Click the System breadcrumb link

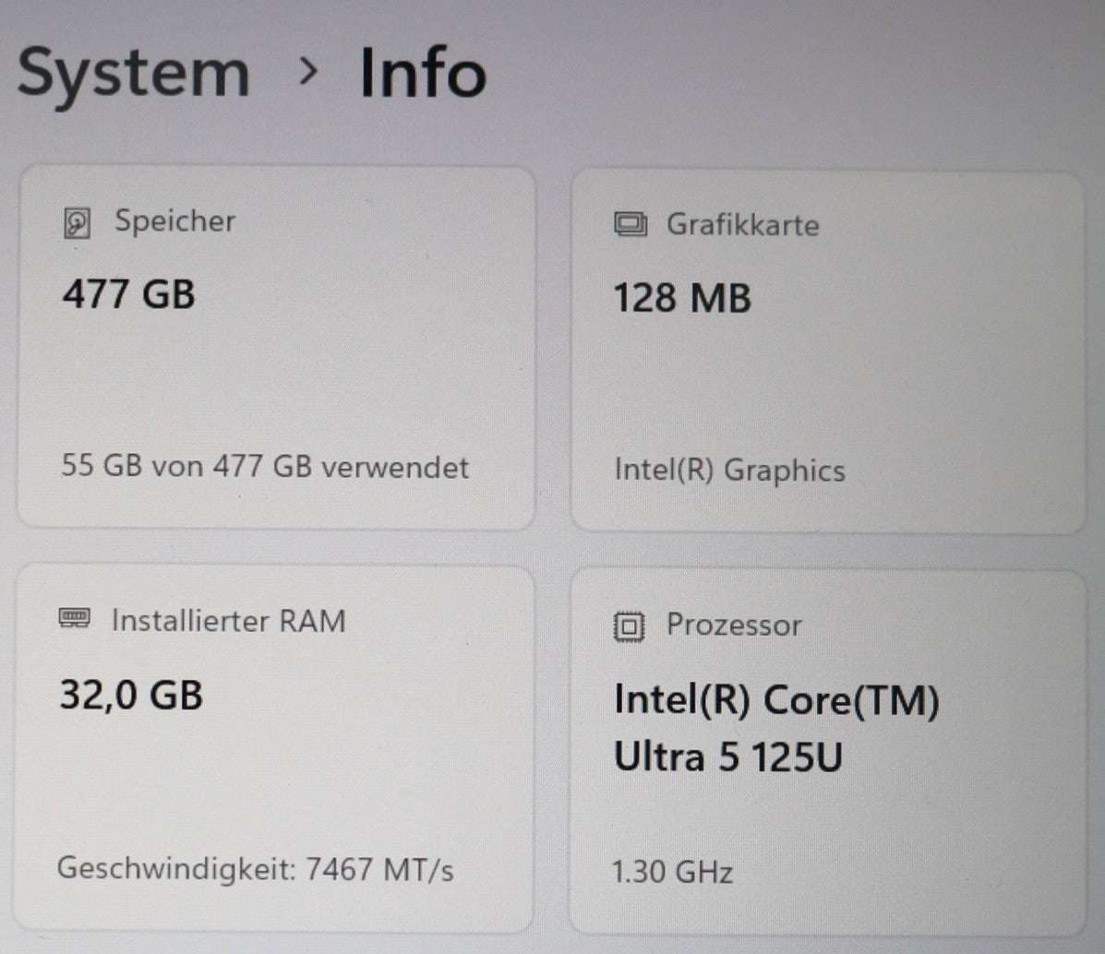click(134, 74)
